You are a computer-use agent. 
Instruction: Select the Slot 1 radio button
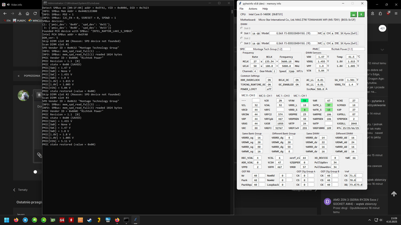pyautogui.click(x=242, y=33)
